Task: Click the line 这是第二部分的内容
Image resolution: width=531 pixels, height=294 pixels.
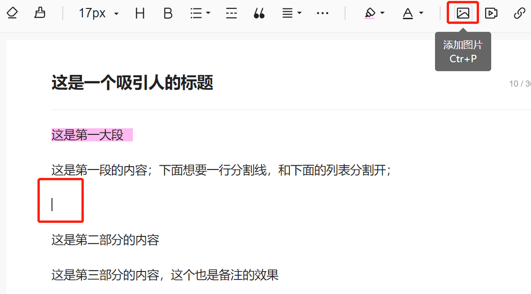Action: 105,240
